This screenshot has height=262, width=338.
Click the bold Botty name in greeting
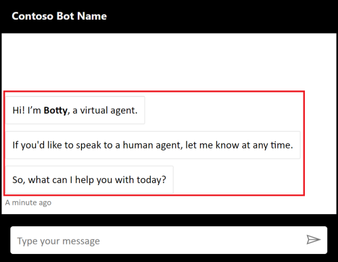coord(55,111)
